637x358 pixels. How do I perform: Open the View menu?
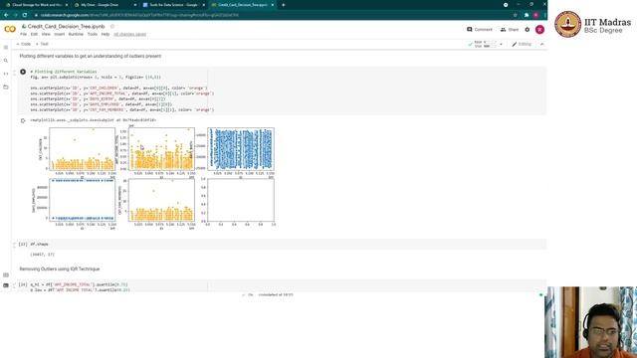point(46,35)
